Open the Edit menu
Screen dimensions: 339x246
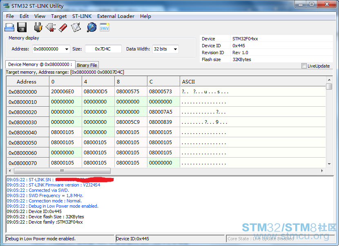click(x=24, y=16)
